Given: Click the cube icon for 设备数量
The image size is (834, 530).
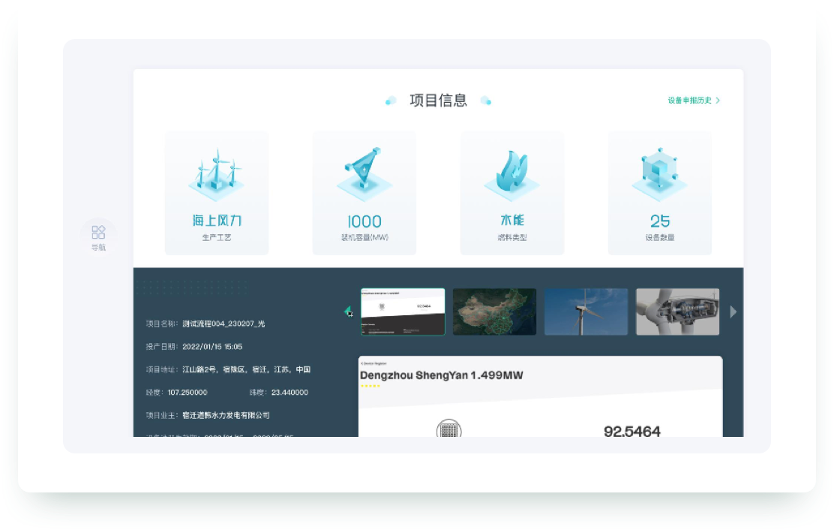Looking at the screenshot, I should tap(659, 171).
